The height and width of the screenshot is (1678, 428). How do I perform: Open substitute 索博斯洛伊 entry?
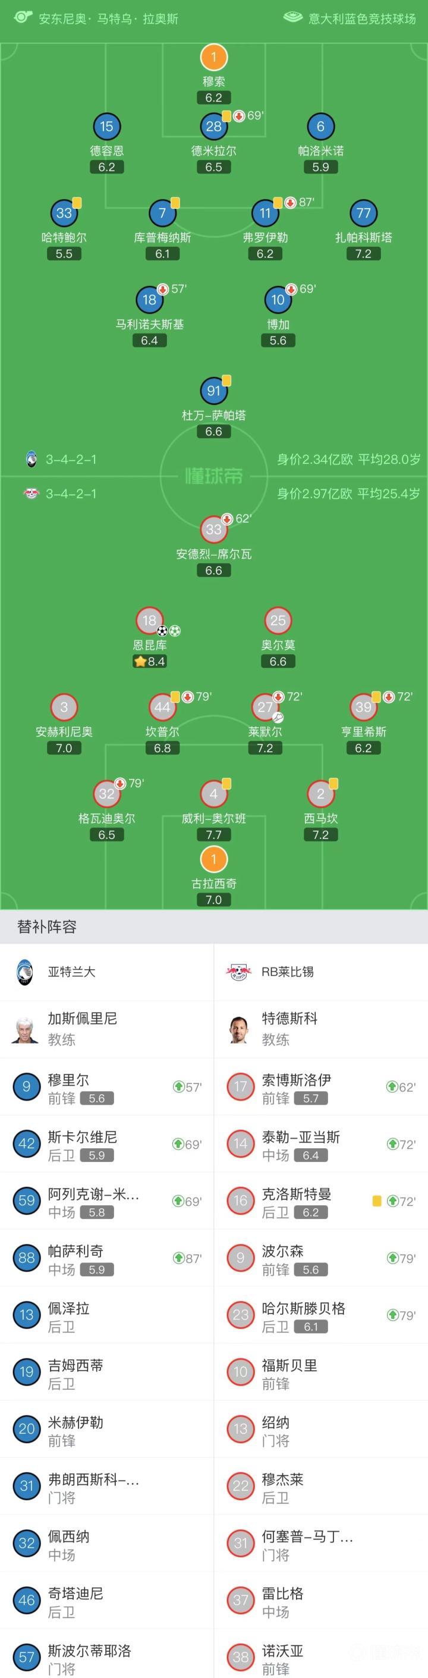(x=320, y=1086)
